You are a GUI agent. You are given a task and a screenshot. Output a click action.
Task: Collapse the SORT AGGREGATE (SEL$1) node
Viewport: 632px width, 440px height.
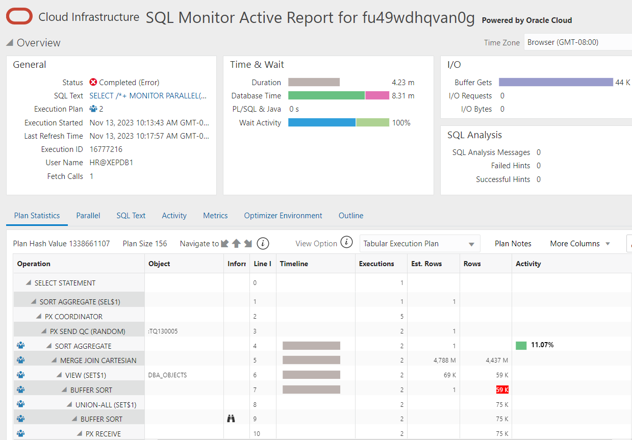[34, 302]
